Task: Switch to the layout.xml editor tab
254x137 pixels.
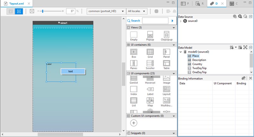Action: click(x=16, y=3)
